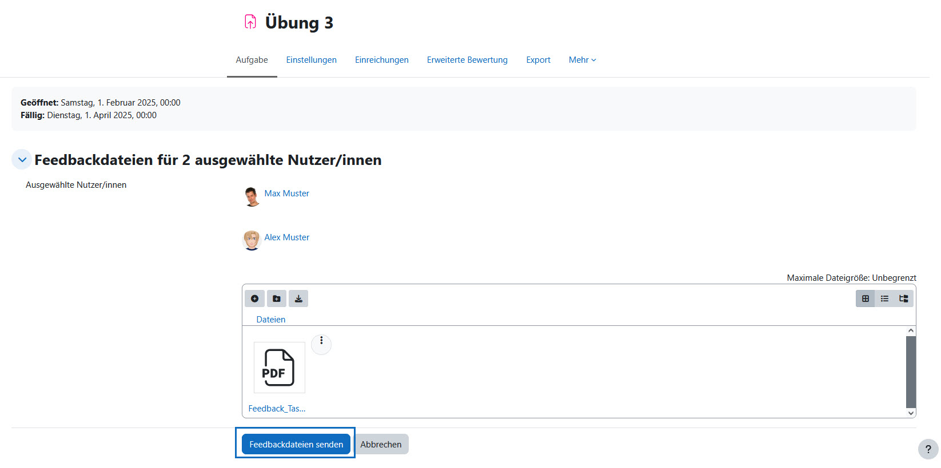
Task: Click the Feedbackdateien senden button
Action: 296,444
